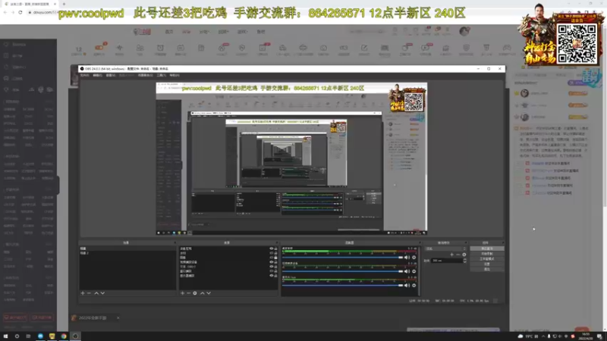Open the OBS 文件 menu
The image size is (607, 341).
coord(84,75)
